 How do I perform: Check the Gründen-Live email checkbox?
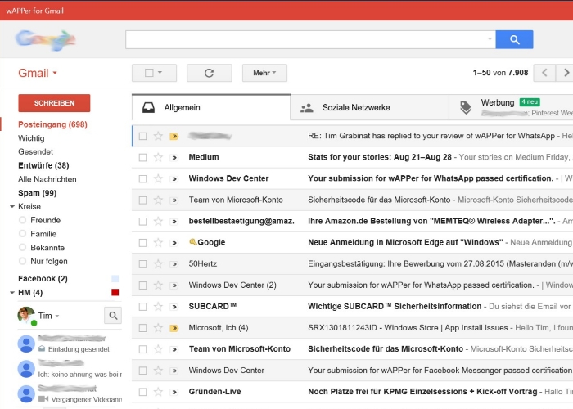(142, 392)
